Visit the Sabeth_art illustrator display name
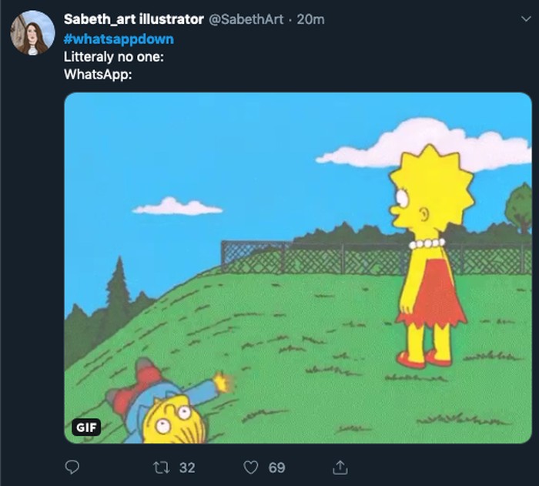Viewport: 539px width, 486px height. click(134, 19)
